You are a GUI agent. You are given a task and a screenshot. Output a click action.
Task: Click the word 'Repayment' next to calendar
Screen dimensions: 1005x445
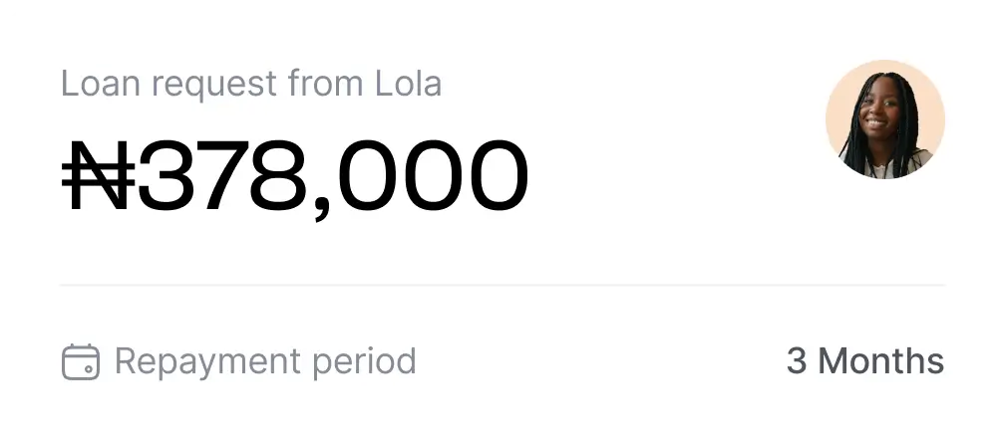pos(207,362)
